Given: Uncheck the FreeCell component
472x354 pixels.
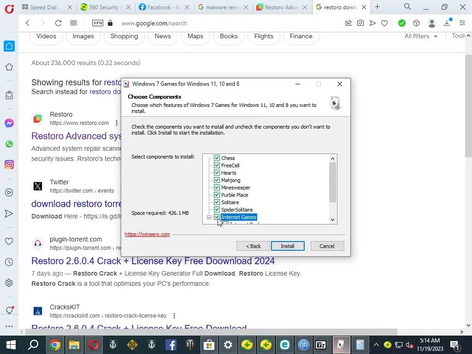Looking at the screenshot, I should [x=217, y=165].
